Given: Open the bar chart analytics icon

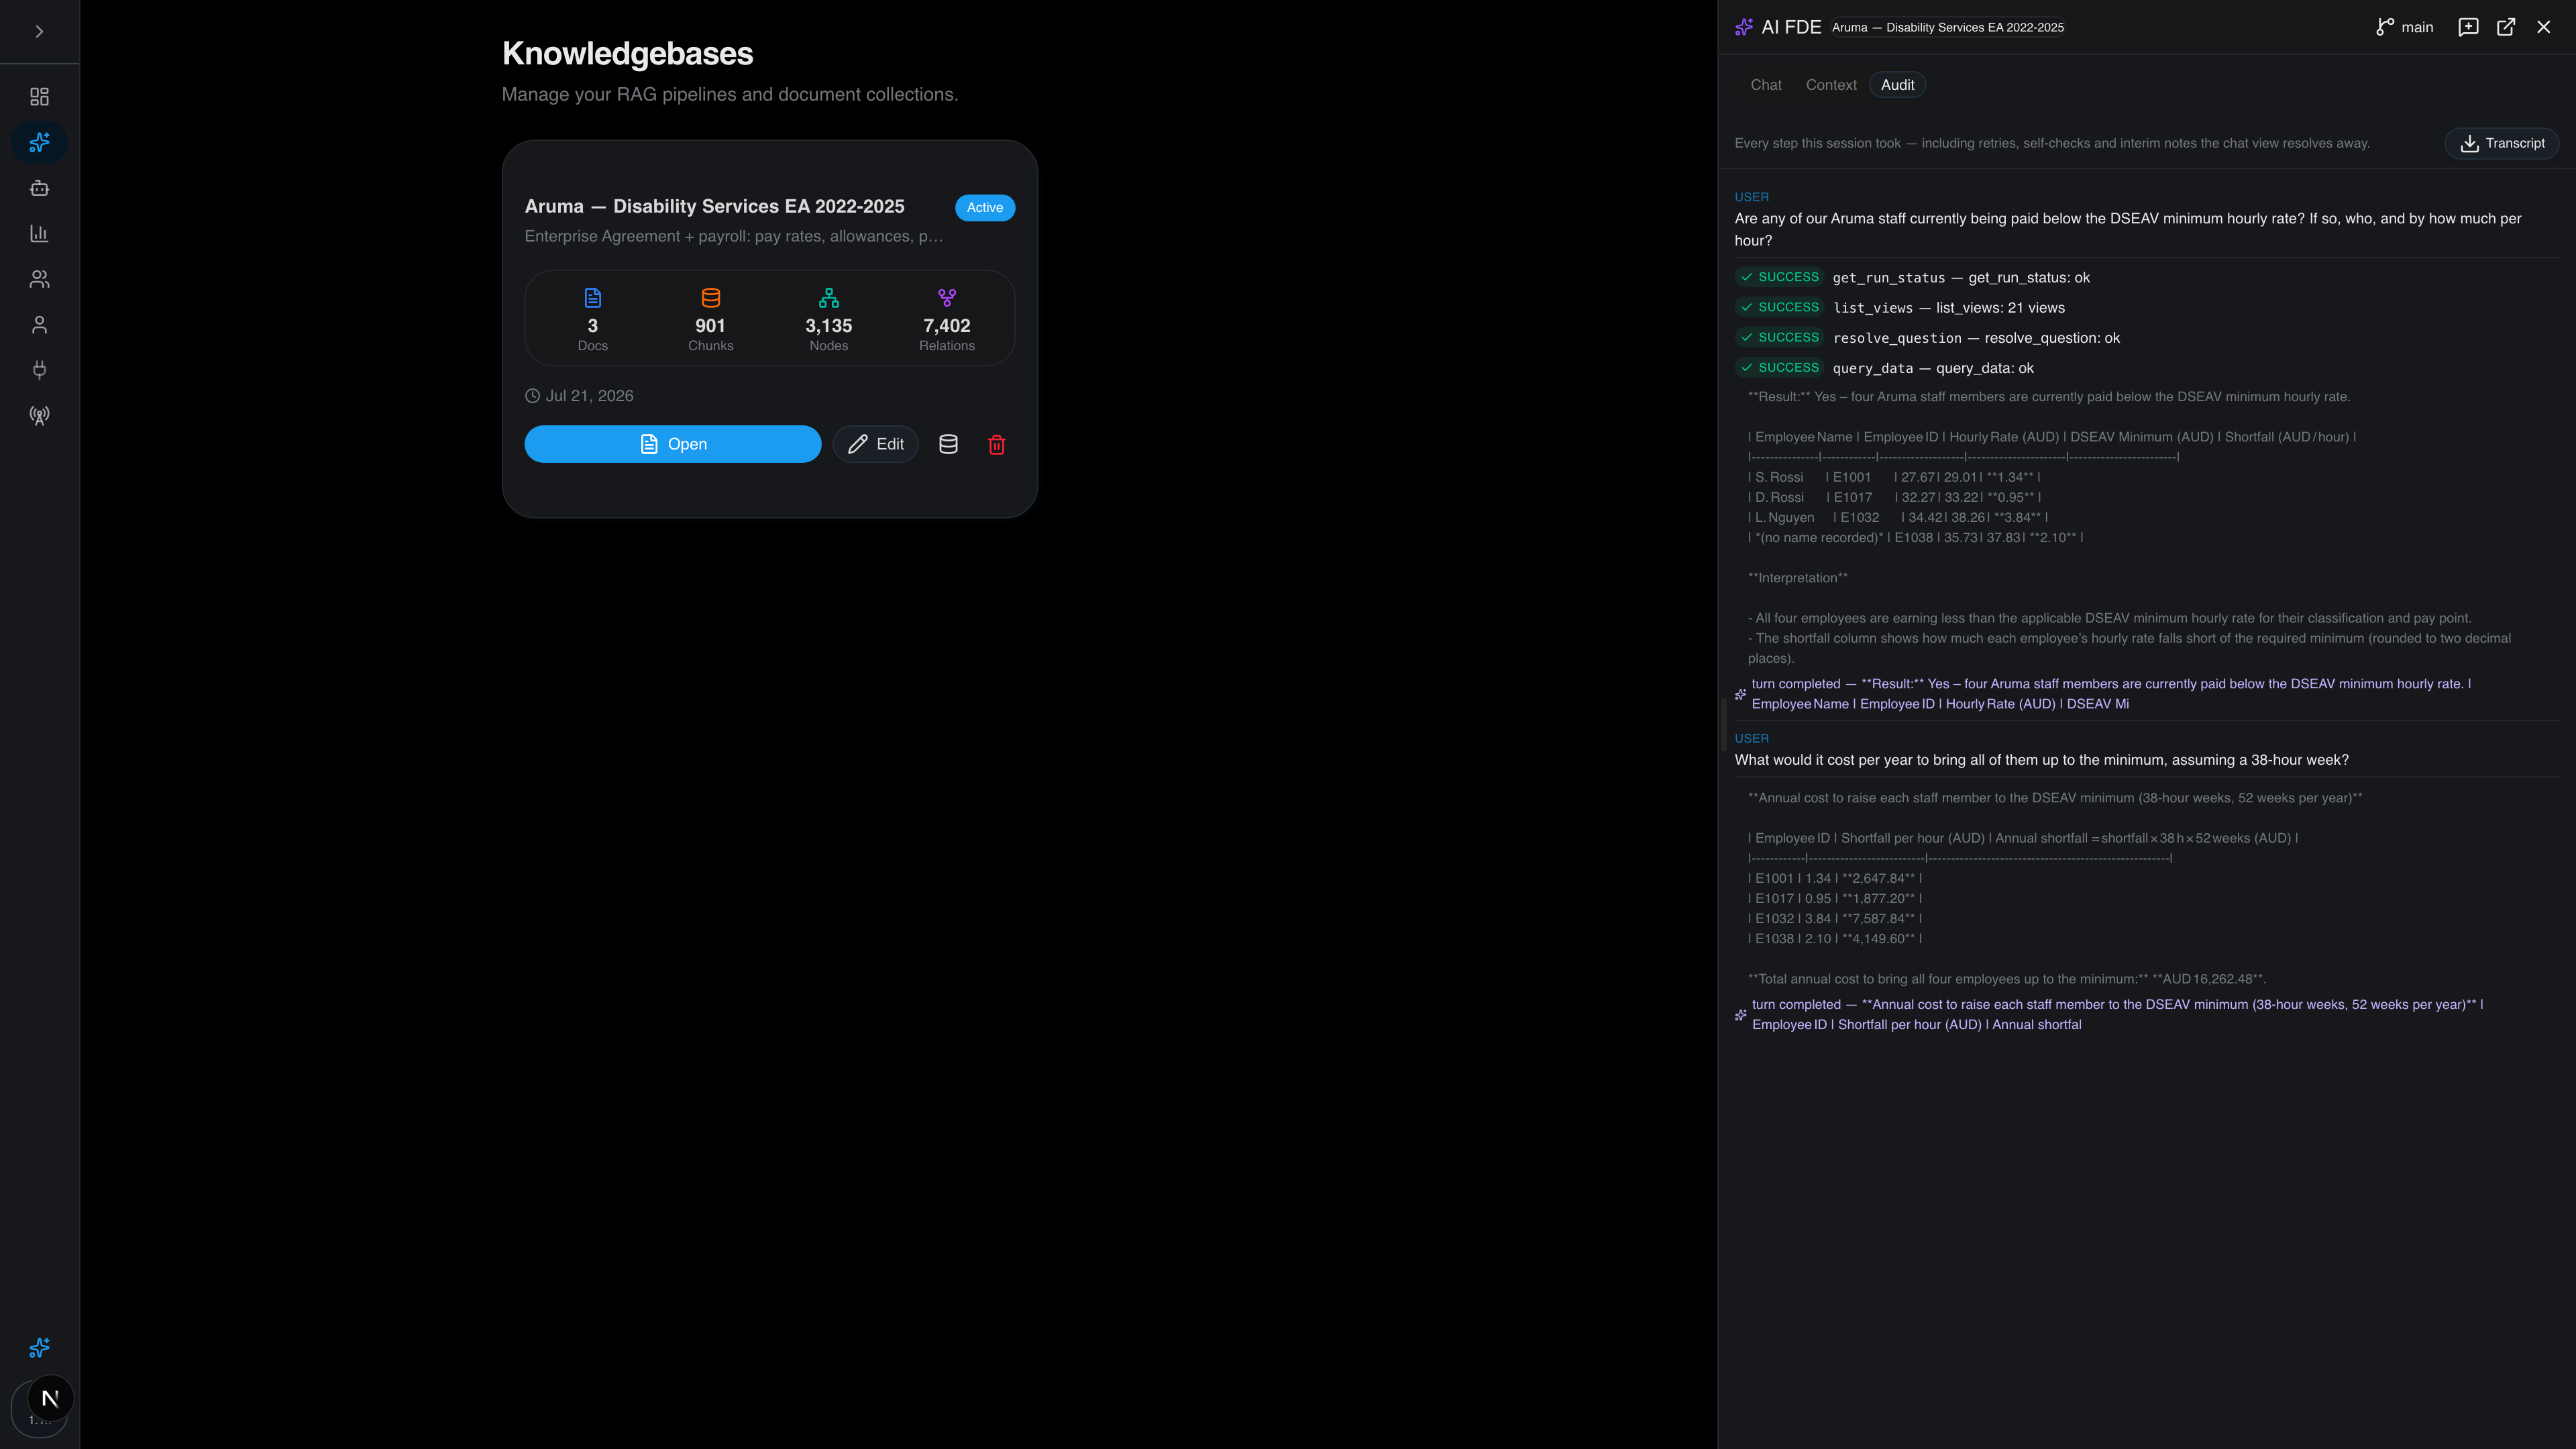Looking at the screenshot, I should tap(39, 233).
